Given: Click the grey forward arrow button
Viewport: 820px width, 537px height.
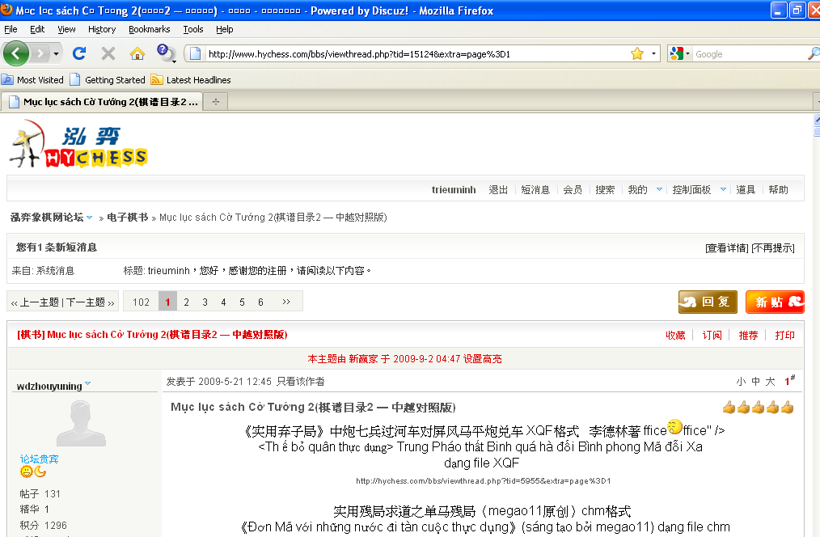Looking at the screenshot, I should click(40, 53).
